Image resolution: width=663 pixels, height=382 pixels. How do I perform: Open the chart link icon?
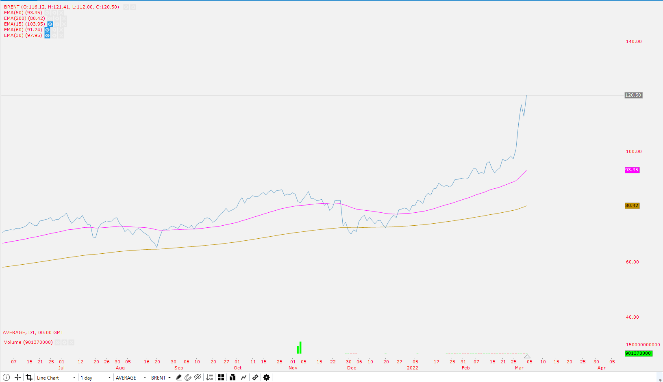click(255, 377)
